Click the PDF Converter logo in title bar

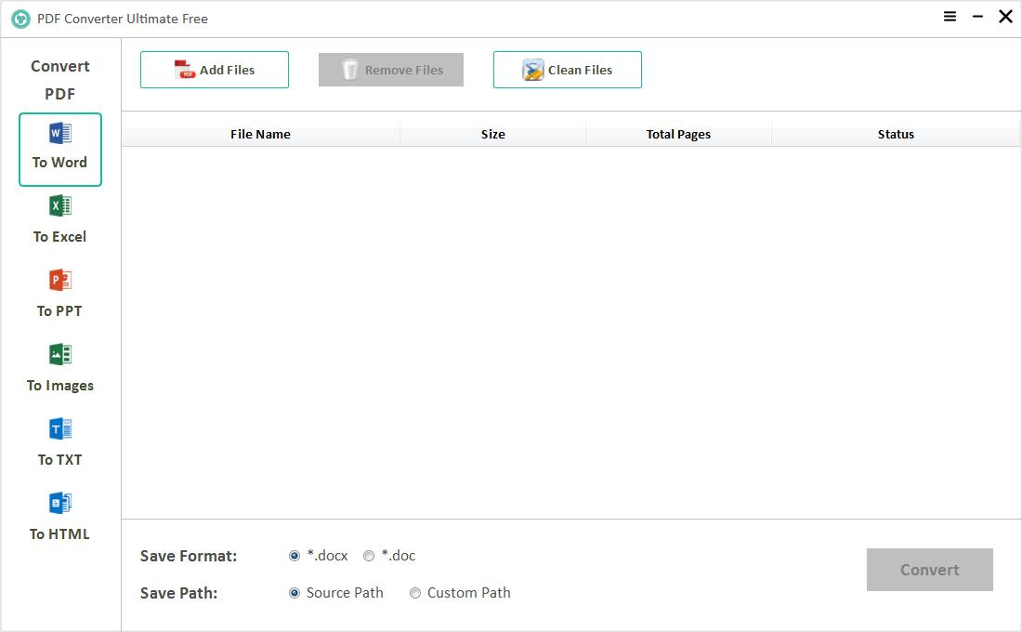click(x=20, y=18)
